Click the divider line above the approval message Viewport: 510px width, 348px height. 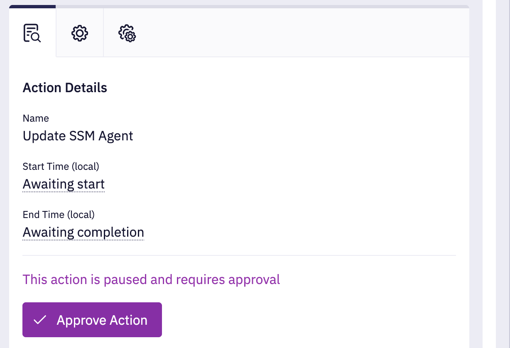pos(239,255)
